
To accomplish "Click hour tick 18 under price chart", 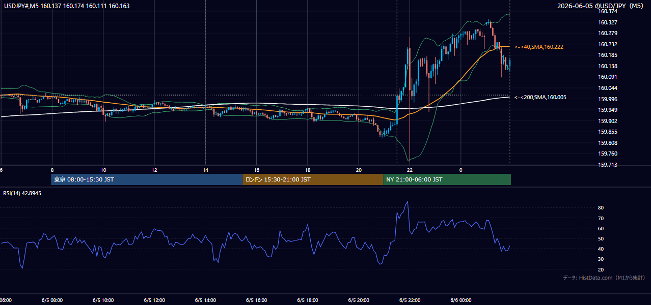I will point(308,170).
